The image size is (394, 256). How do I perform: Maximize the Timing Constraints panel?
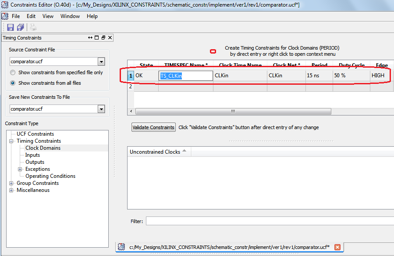coord(97,38)
